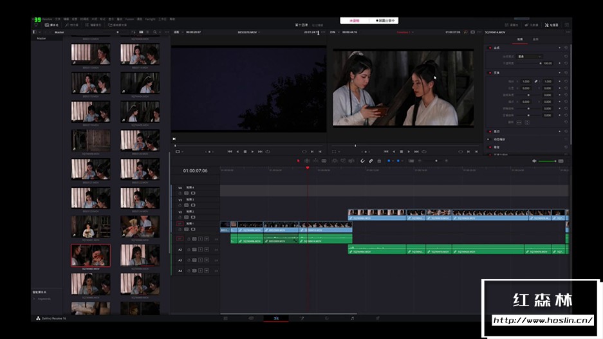
Task: Click scale link icon in transform section
Action: pos(535,82)
